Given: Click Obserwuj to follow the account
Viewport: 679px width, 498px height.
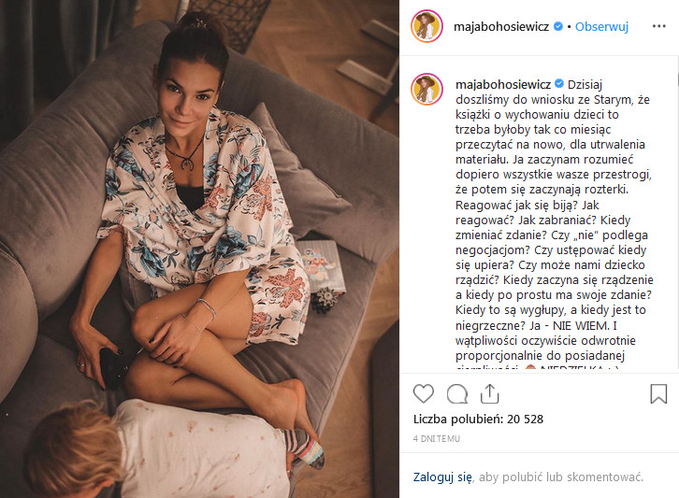Looking at the screenshot, I should (601, 27).
